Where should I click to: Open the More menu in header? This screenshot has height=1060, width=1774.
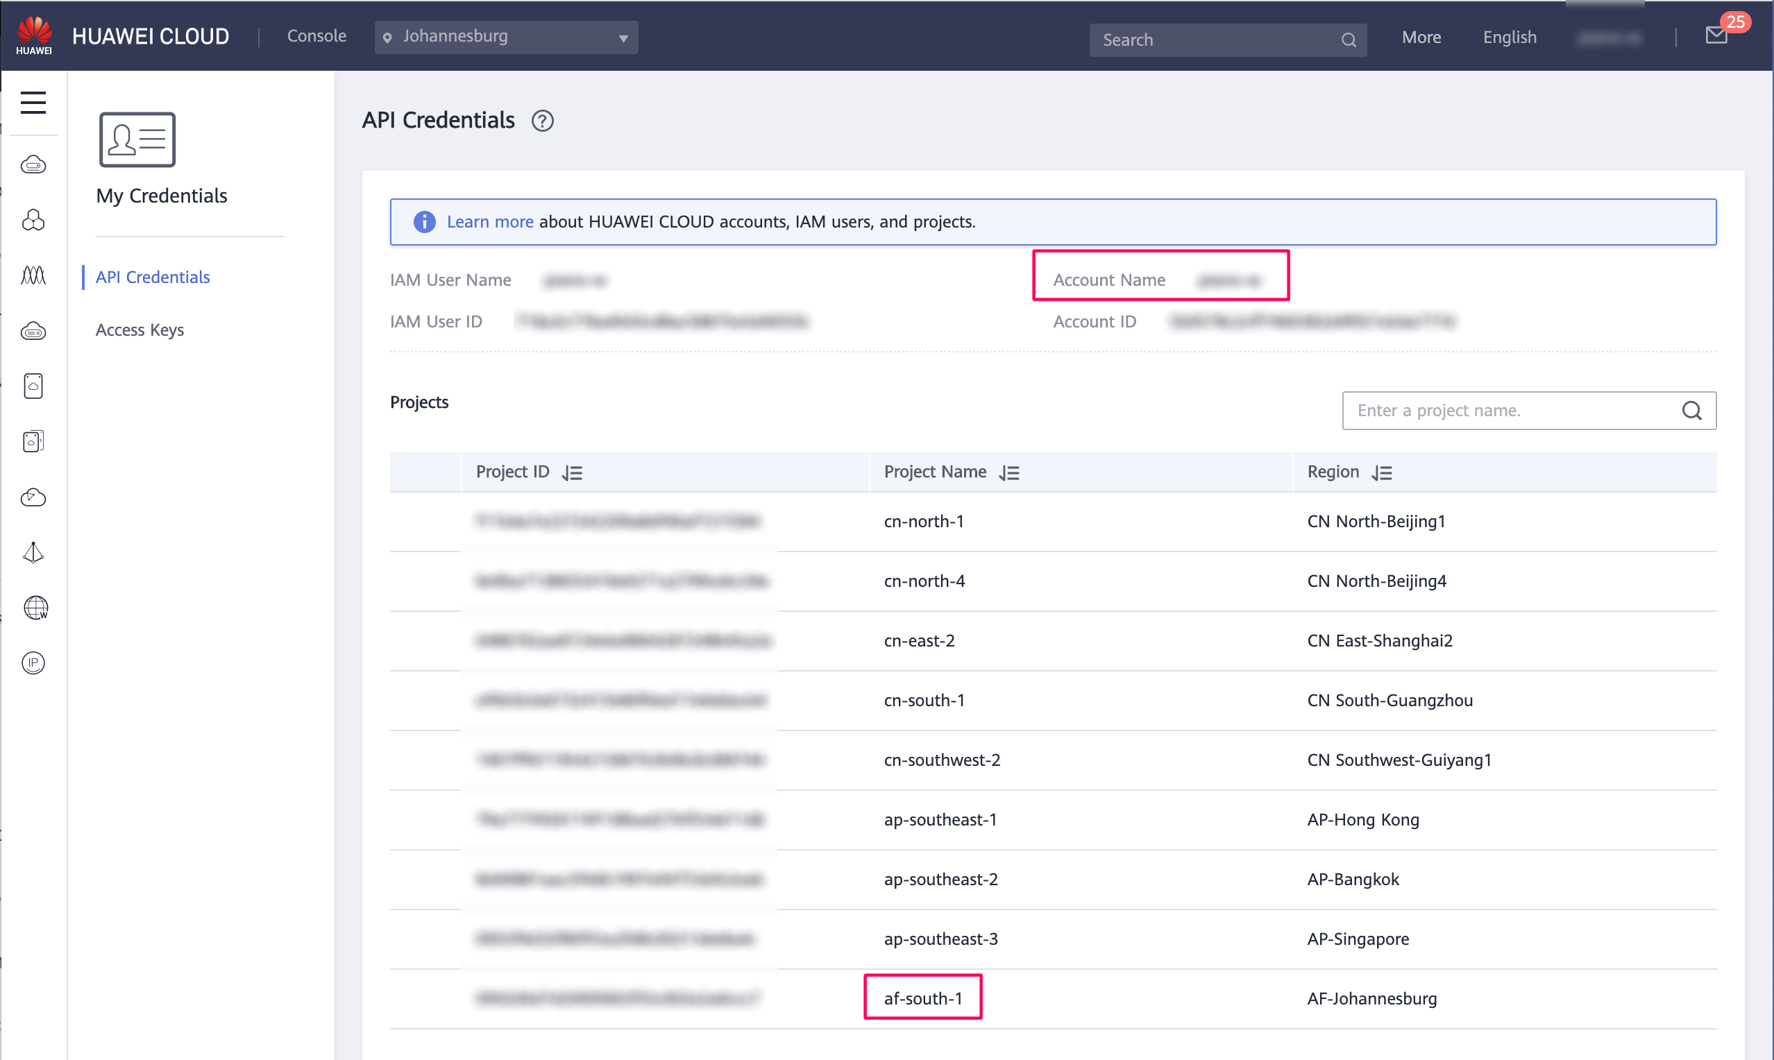point(1420,37)
